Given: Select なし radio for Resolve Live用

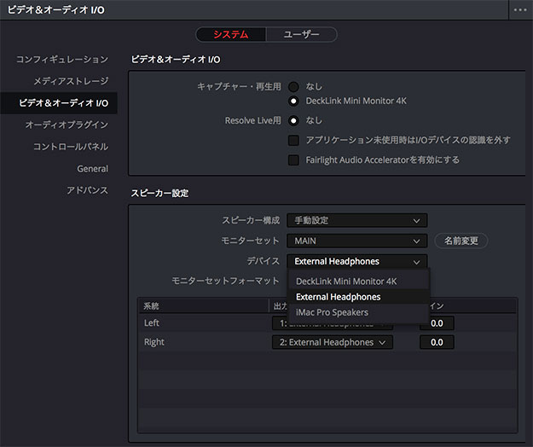Looking at the screenshot, I should pyautogui.click(x=293, y=121).
